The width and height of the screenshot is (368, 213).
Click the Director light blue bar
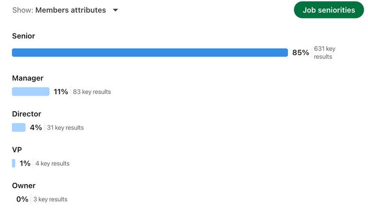click(18, 127)
